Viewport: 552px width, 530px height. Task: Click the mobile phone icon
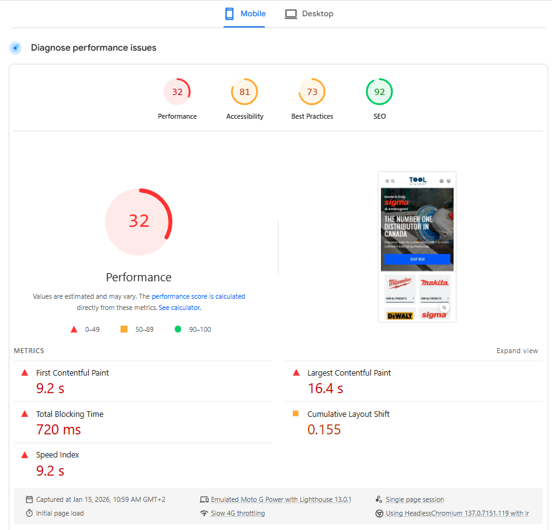[229, 14]
